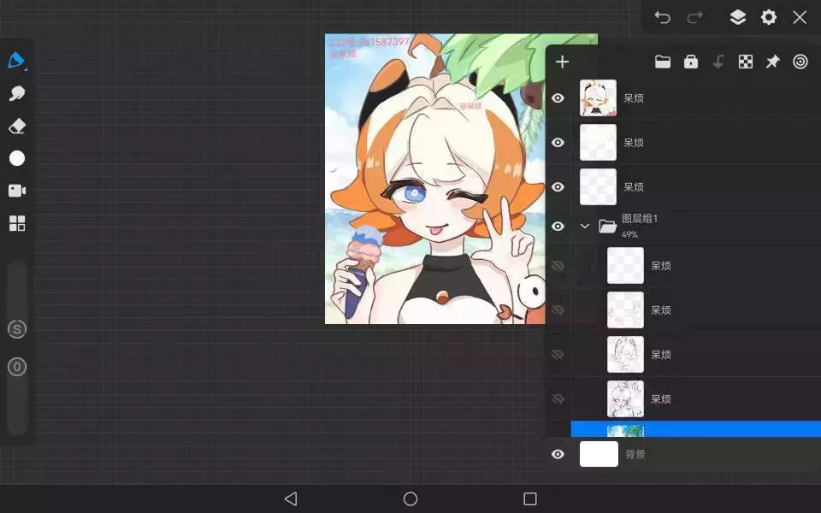The width and height of the screenshot is (821, 513).
Task: Click the lower vertical slider below 0 button
Action: (17, 406)
